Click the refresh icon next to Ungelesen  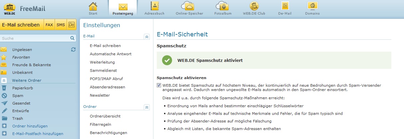[73, 50]
